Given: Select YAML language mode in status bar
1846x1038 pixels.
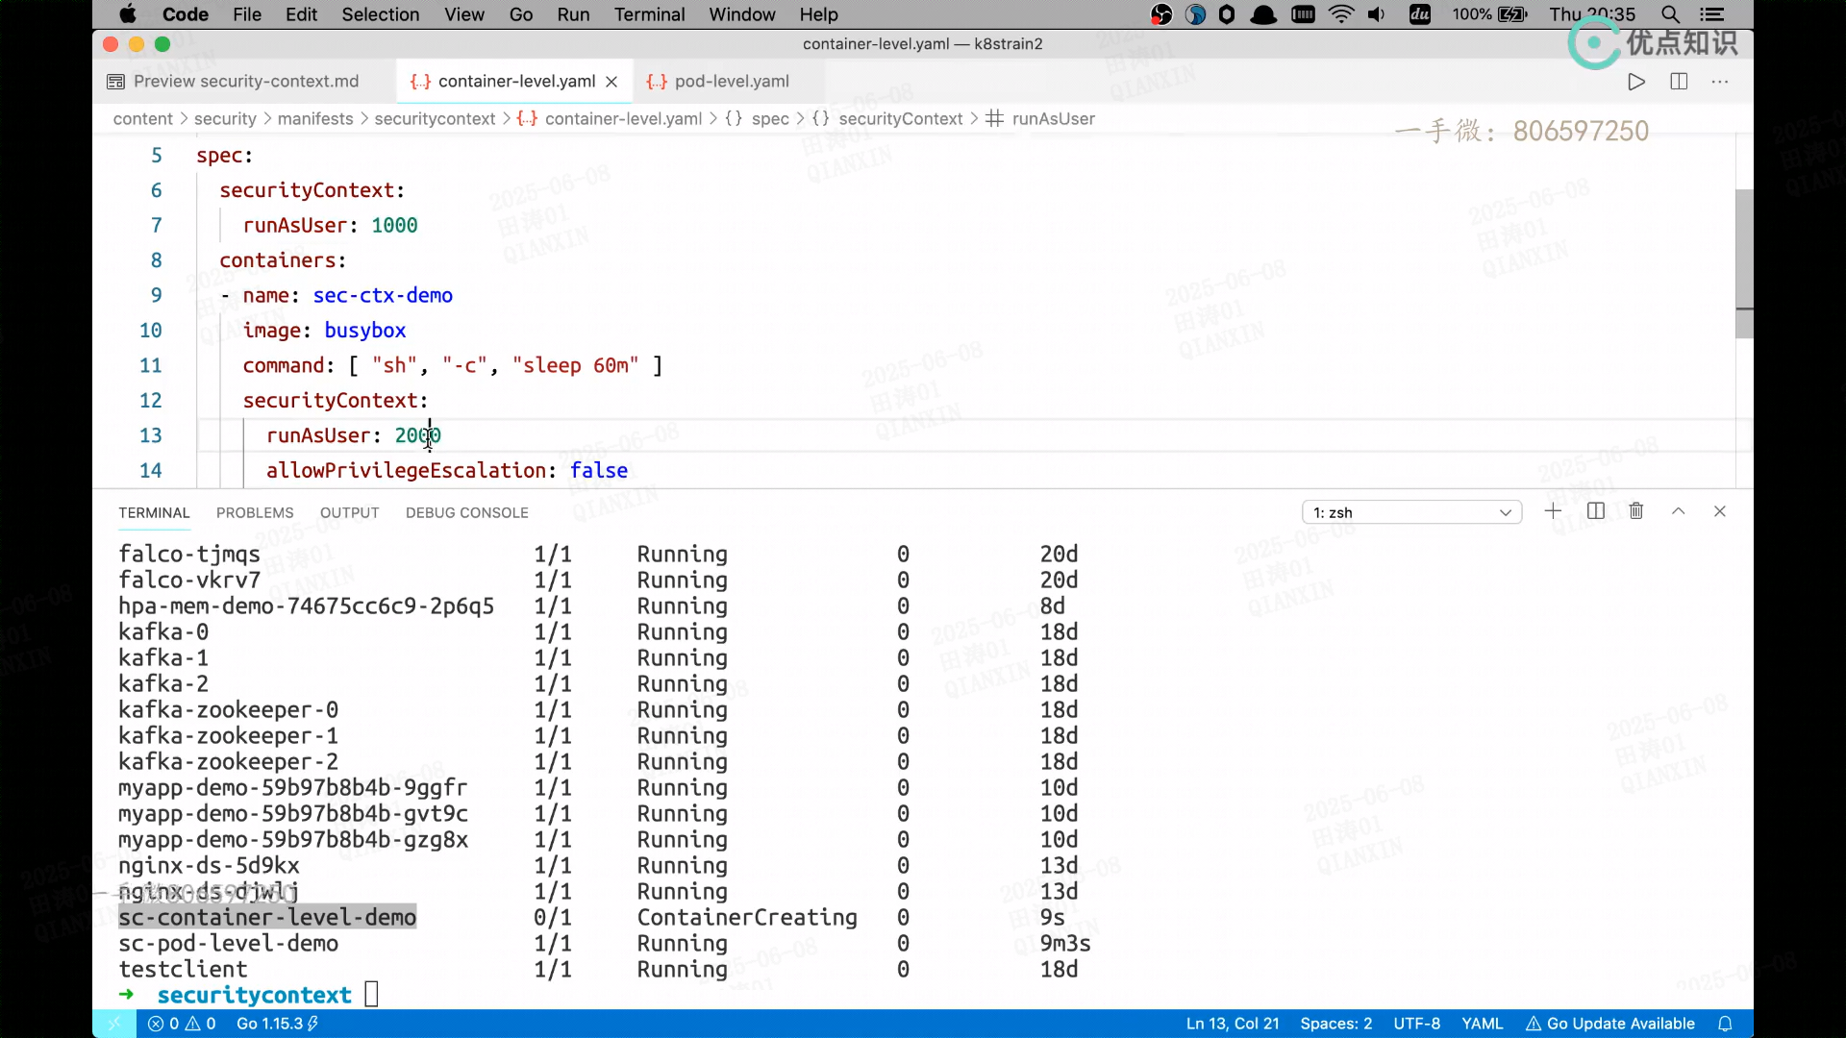Looking at the screenshot, I should coord(1482,1024).
